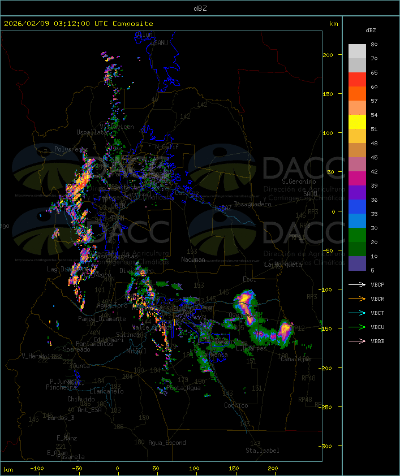This screenshot has width=400, height=476.
Task: Click the 'Llancanelo' map label
Action: click(106, 392)
